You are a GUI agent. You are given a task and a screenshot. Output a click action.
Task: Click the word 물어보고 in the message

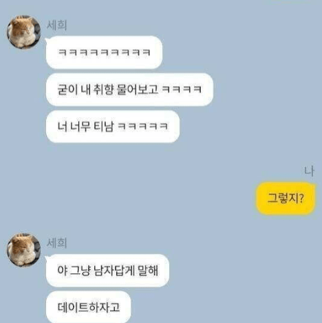tap(137, 90)
